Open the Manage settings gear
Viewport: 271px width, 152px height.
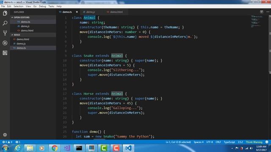point(5,135)
